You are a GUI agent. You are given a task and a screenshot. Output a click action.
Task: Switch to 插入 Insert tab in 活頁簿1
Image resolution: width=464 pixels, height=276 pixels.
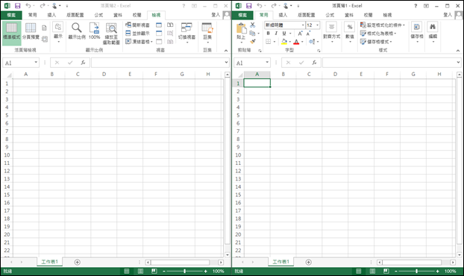pyautogui.click(x=283, y=15)
